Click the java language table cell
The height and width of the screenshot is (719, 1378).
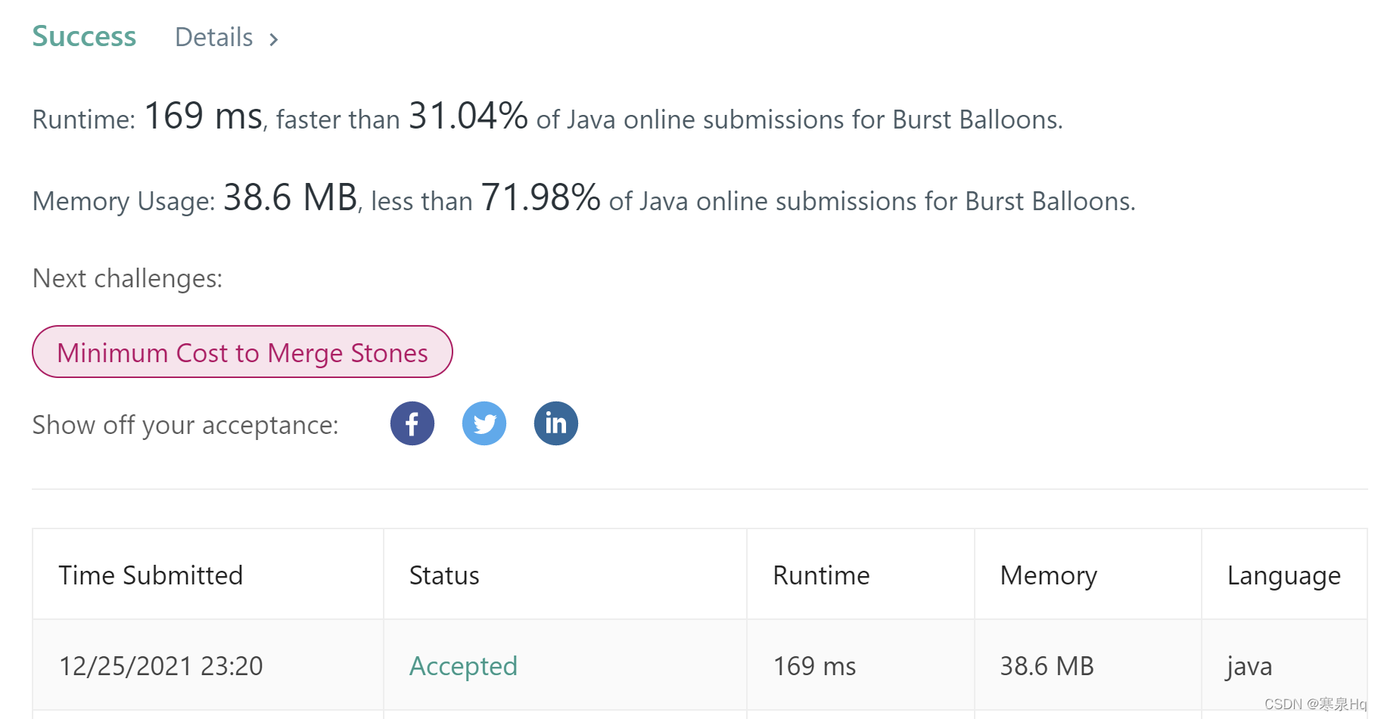(x=1249, y=666)
